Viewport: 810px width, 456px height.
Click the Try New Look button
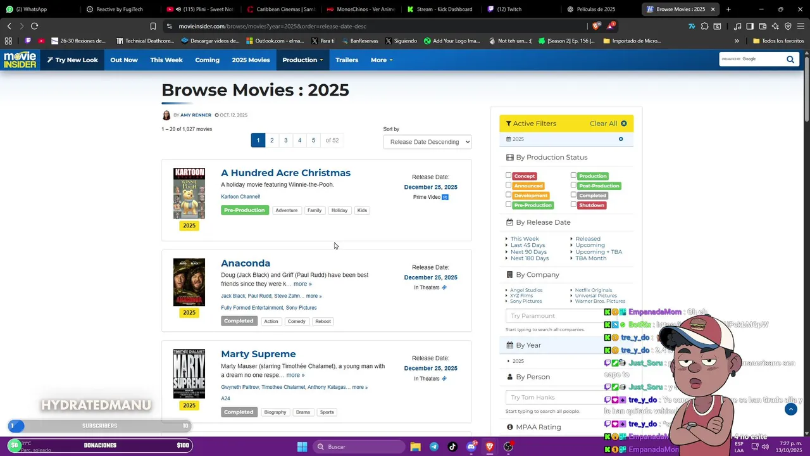[x=72, y=60]
